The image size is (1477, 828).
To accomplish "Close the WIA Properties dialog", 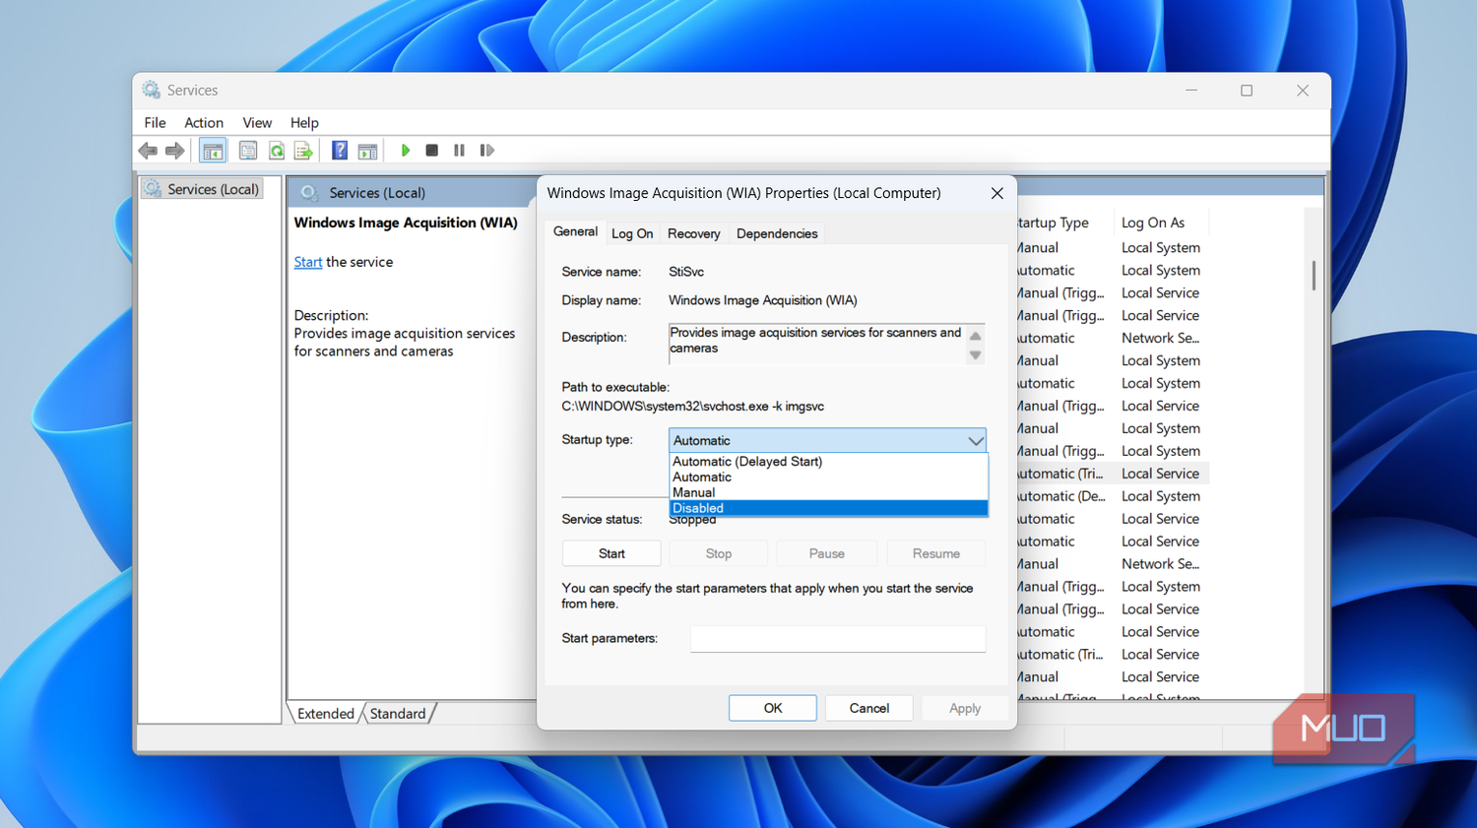I will (996, 193).
